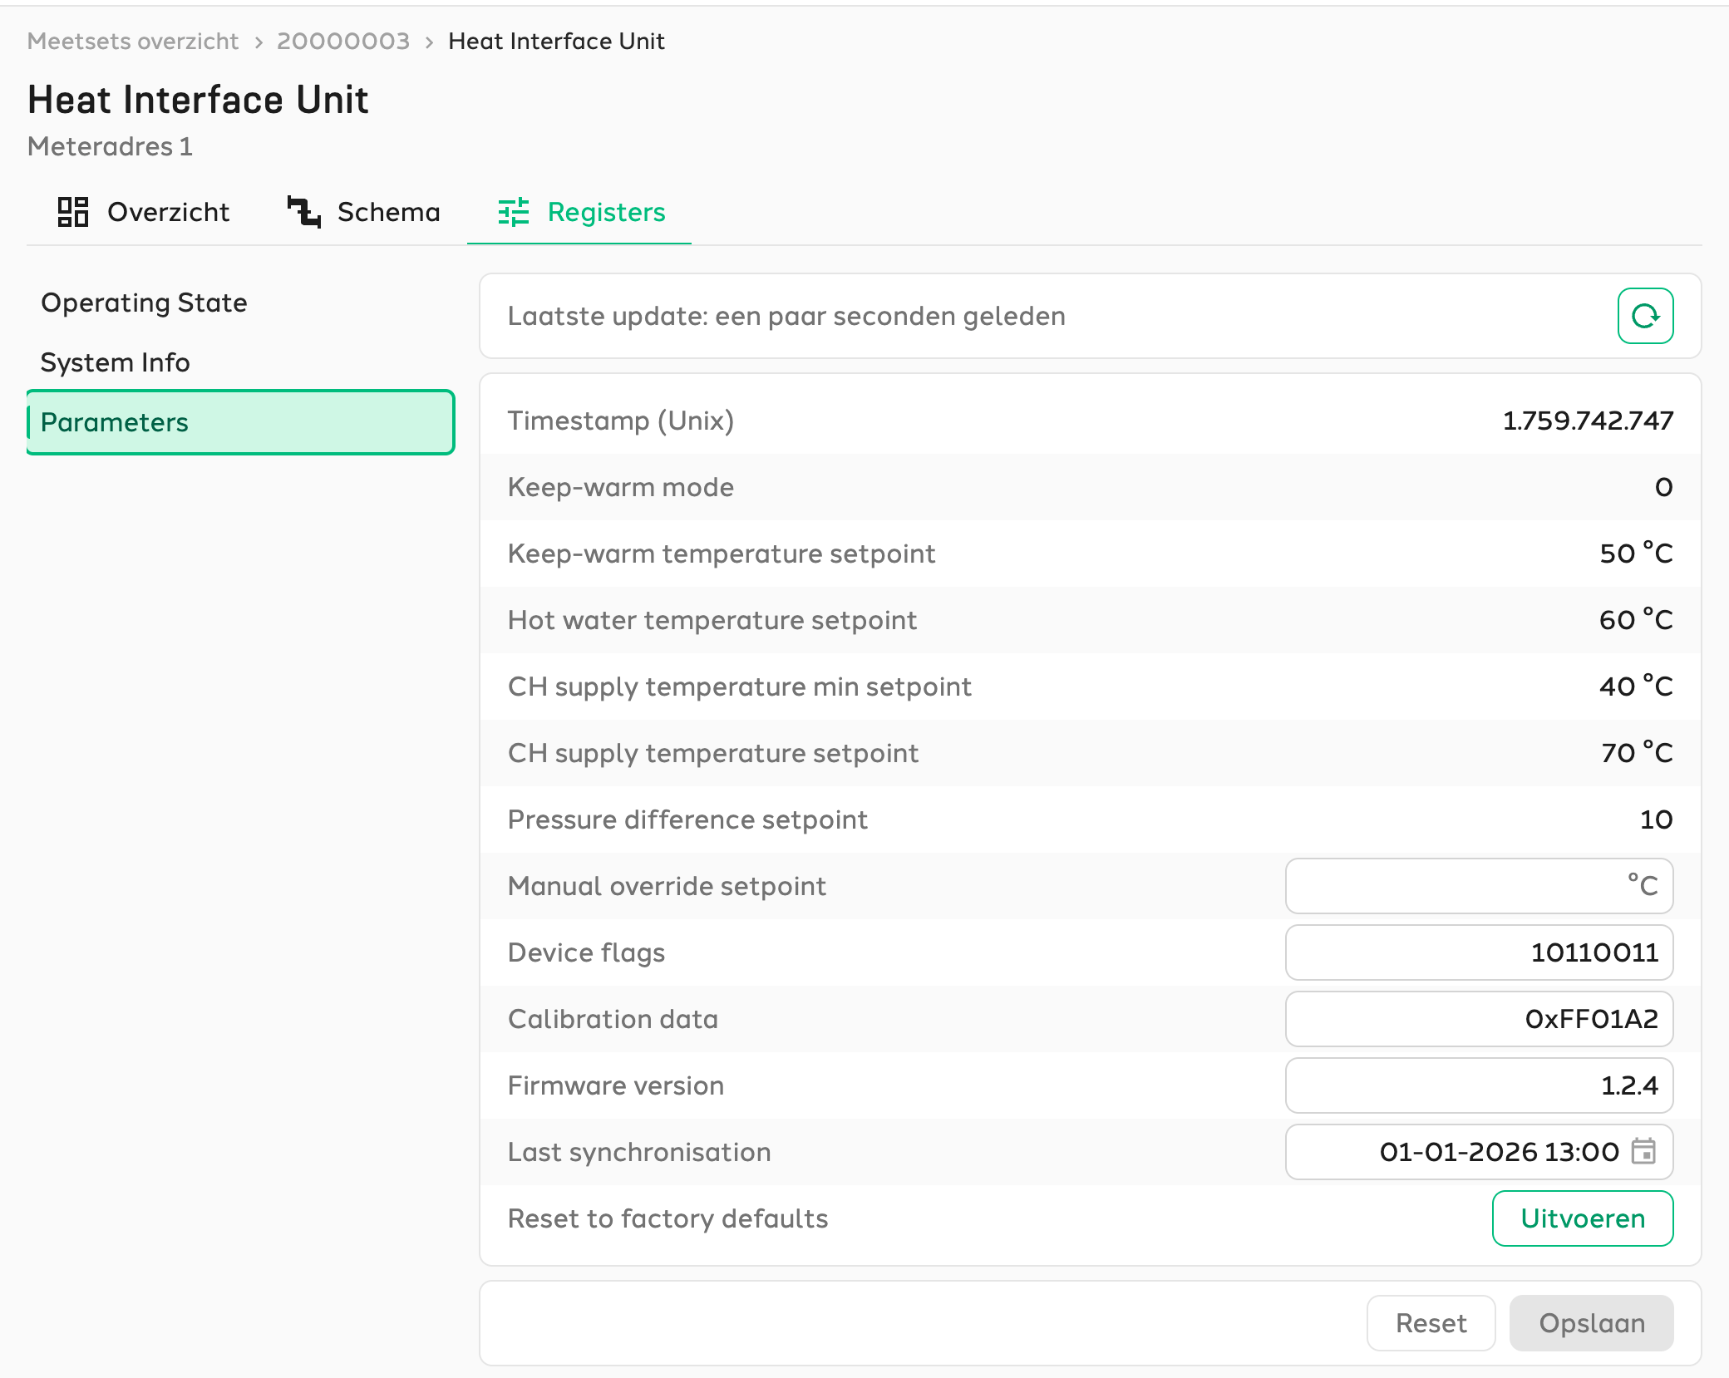Click CH supply min setpoint value 40 °C
The width and height of the screenshot is (1729, 1378).
point(1636,687)
